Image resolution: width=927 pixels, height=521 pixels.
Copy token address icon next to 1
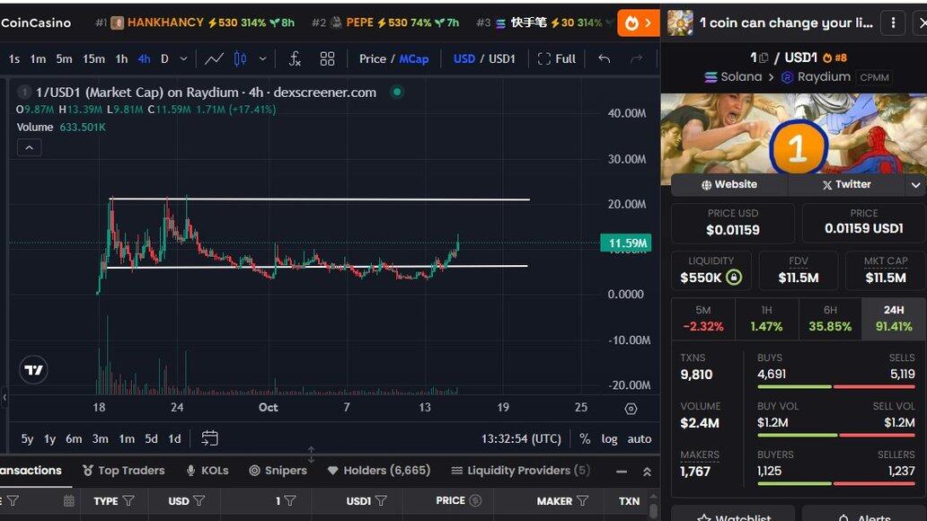tap(764, 57)
